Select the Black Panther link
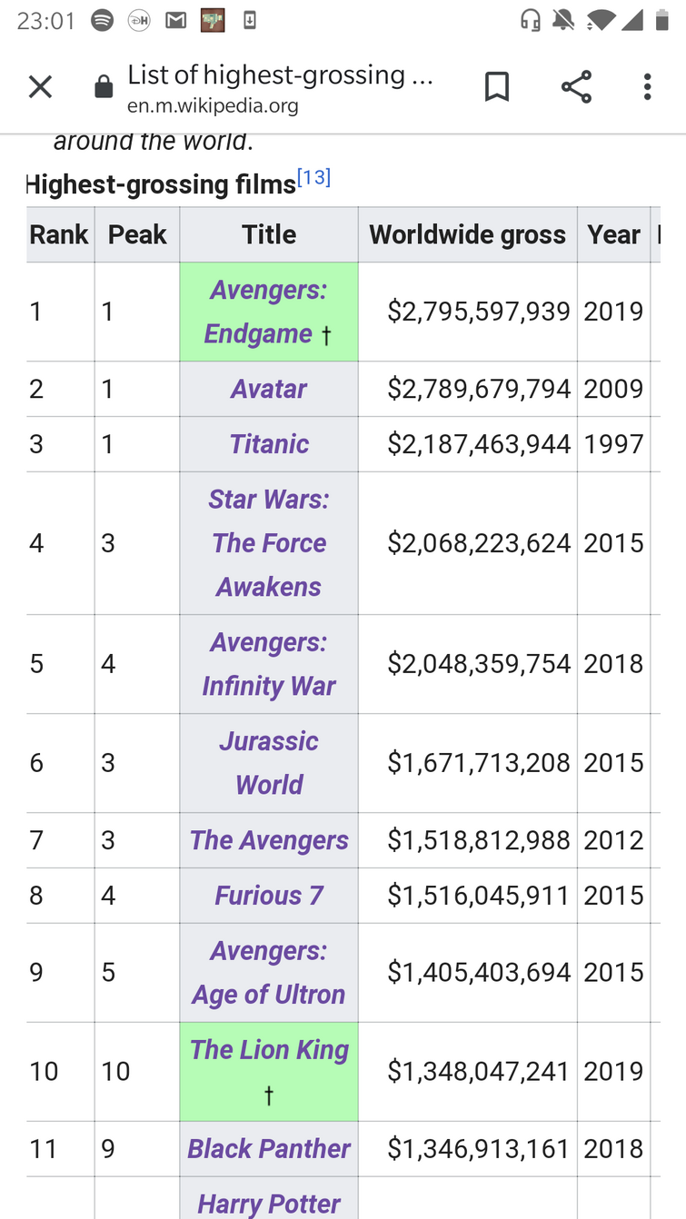Screen dimensions: 686x1219 [x=269, y=1149]
